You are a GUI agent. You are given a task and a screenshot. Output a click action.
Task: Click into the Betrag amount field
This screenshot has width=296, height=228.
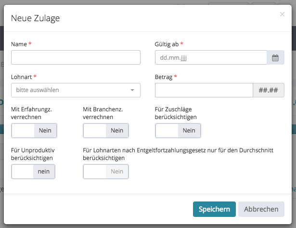[x=204, y=90]
